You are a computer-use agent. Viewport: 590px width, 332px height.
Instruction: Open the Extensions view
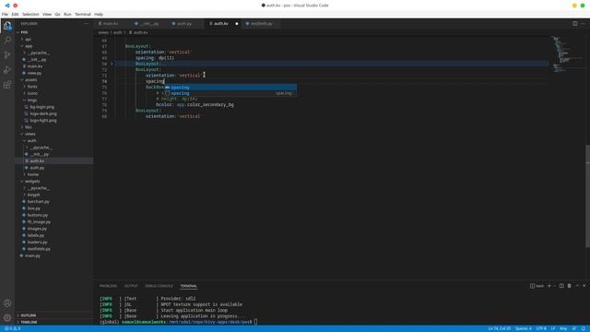(x=7, y=85)
